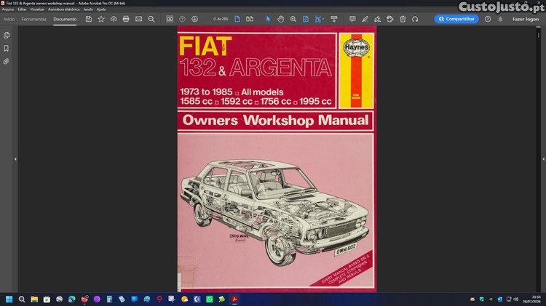This screenshot has width=546, height=306.
Task: Open File Explorer from taskbar
Action: tap(34, 299)
